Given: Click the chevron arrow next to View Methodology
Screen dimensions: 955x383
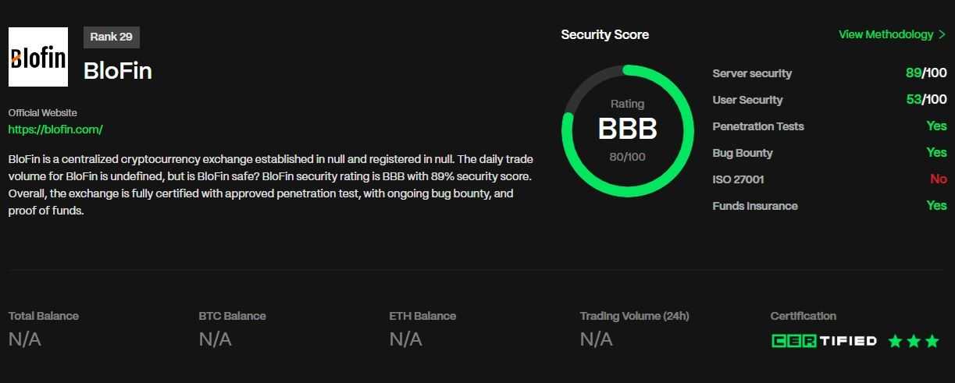Looking at the screenshot, I should point(943,34).
